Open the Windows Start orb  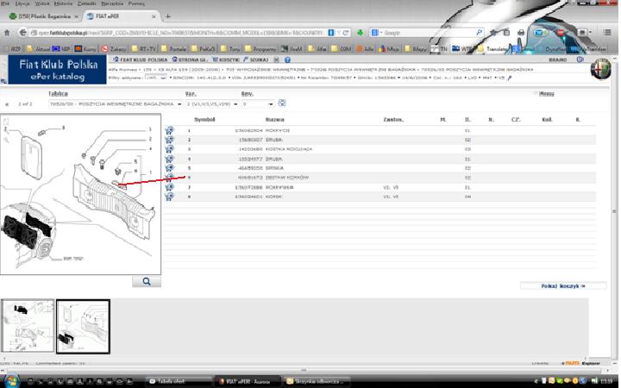coord(11,381)
